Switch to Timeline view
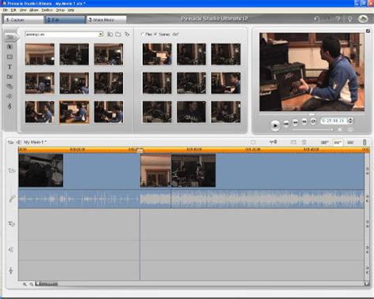Viewport: 374px width, 299px height. 338,142
